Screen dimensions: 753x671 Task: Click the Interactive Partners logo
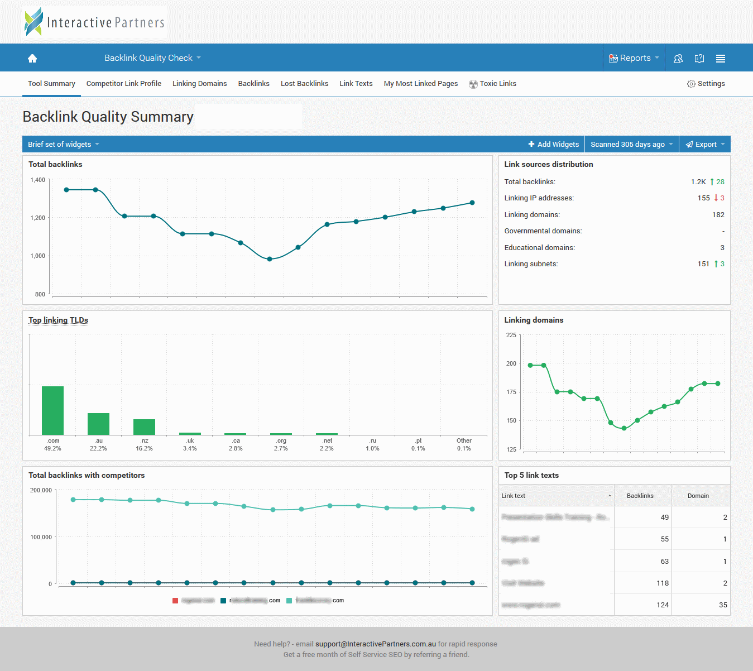95,22
